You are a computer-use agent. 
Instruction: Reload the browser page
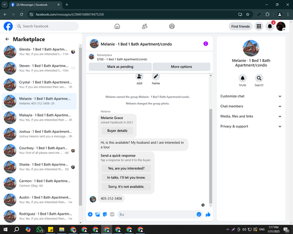22,15
